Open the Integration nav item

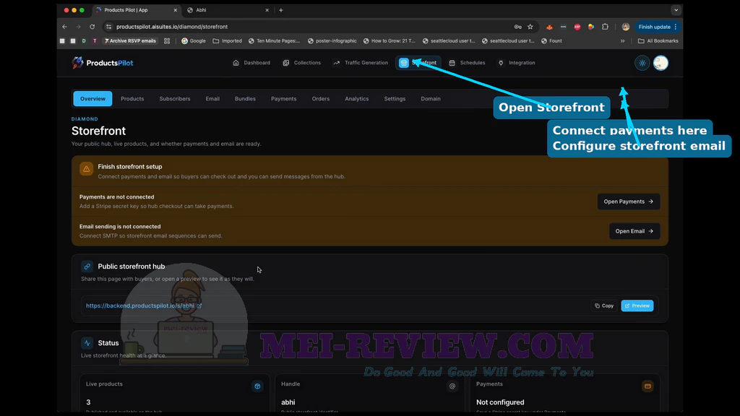point(517,63)
